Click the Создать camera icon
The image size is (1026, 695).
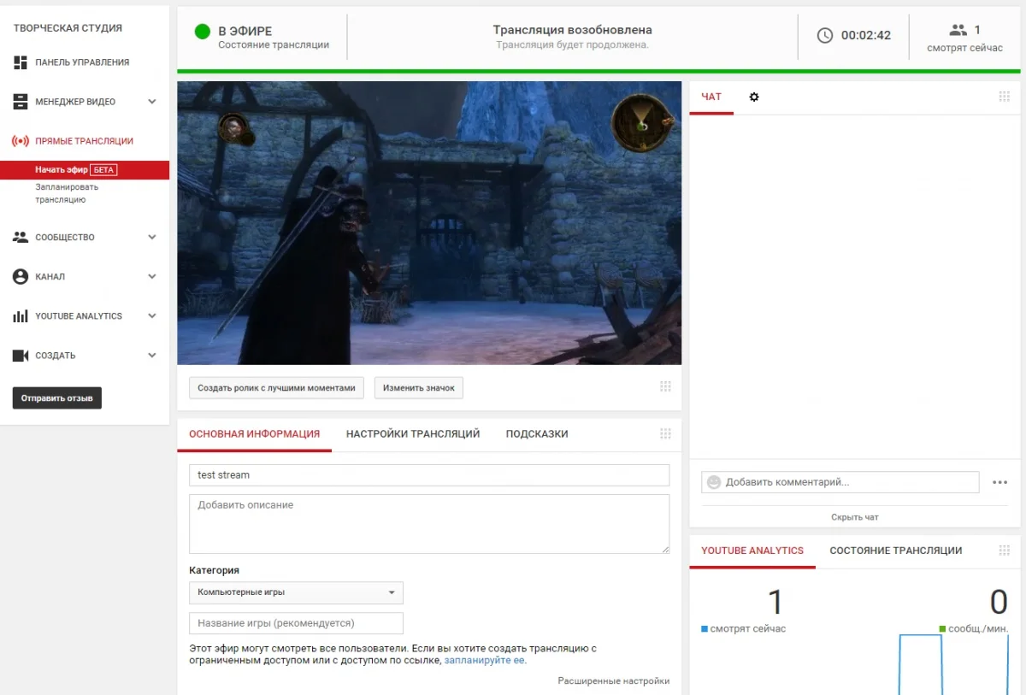[21, 356]
